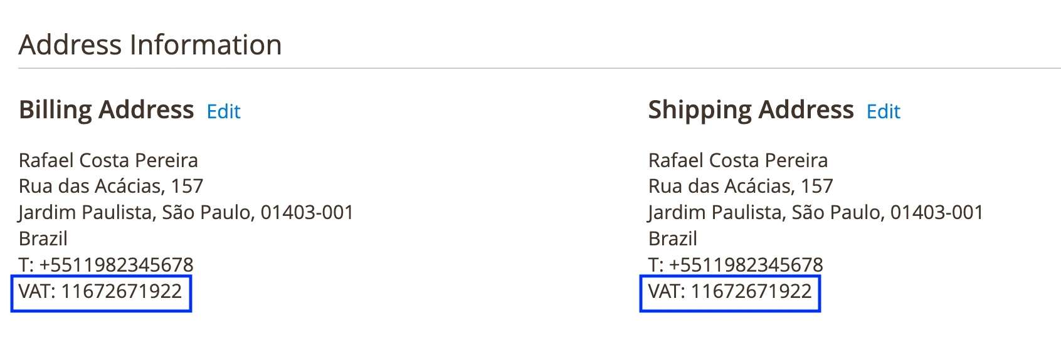1061x358 pixels.
Task: Click Jardim Paulista in the billing address
Action: [87, 212]
